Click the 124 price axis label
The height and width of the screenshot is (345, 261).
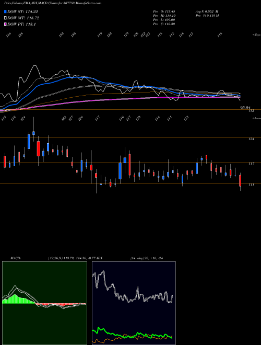point(251,139)
